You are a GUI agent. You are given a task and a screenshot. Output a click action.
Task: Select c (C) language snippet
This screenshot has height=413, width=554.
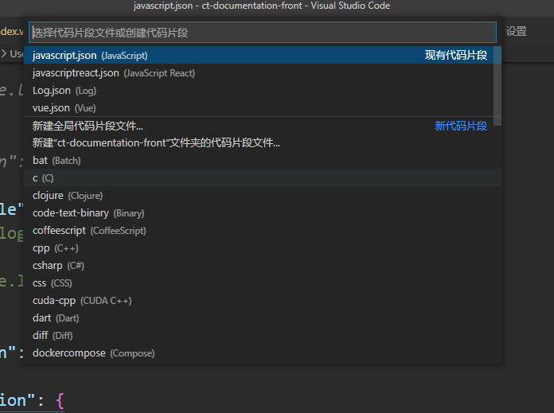pyautogui.click(x=263, y=177)
